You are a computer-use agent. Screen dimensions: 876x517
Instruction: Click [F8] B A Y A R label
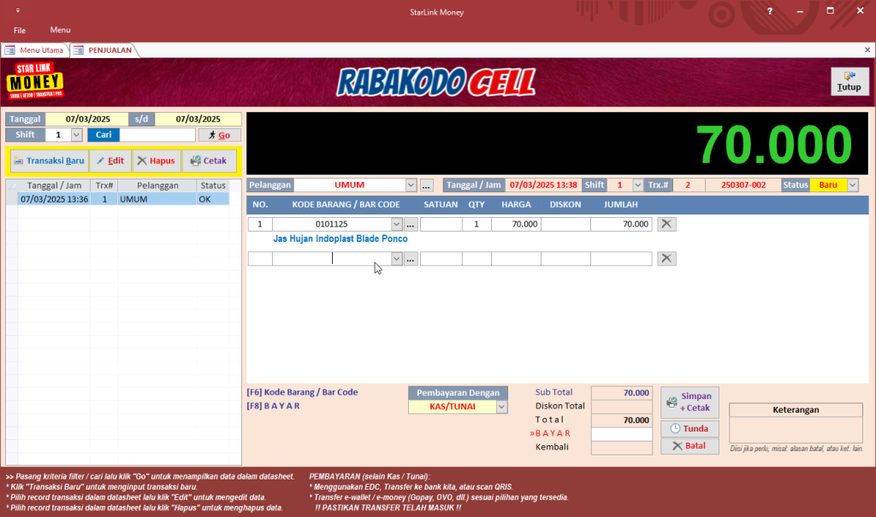(x=273, y=406)
